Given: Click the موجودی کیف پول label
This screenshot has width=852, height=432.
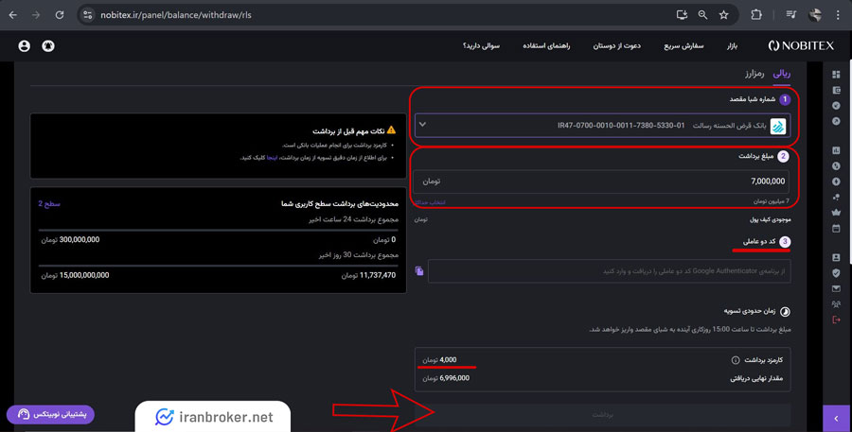Looking at the screenshot, I should pyautogui.click(x=770, y=219).
